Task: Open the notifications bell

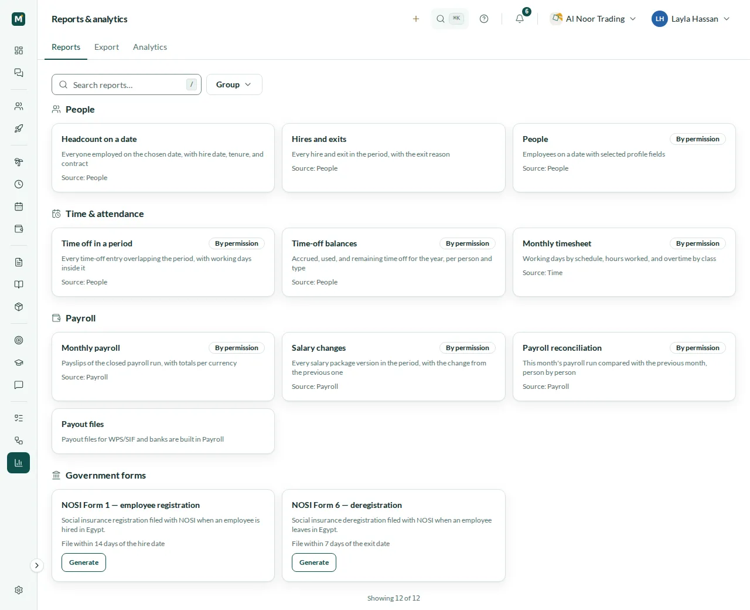Action: pos(520,19)
